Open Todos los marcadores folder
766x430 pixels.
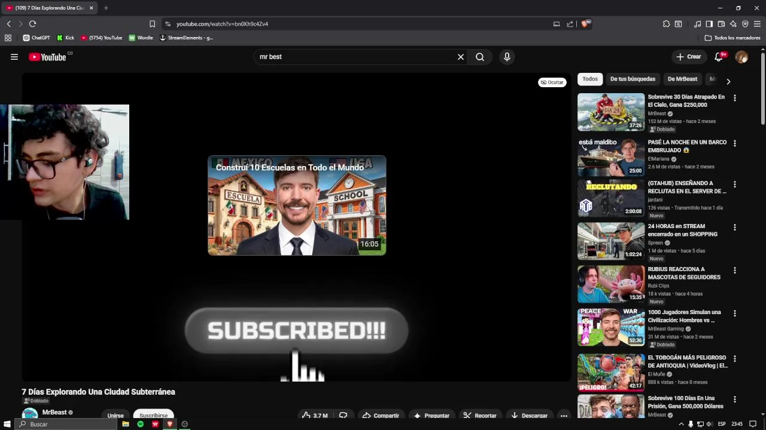tap(732, 38)
